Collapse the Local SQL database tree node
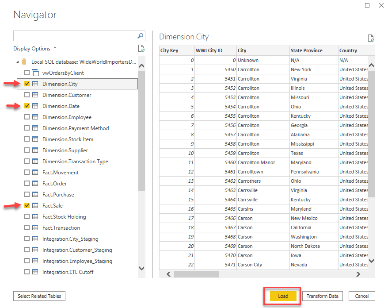The image size is (388, 308). [17, 62]
